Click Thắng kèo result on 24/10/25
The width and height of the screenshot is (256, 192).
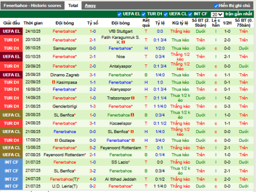coord(180,31)
